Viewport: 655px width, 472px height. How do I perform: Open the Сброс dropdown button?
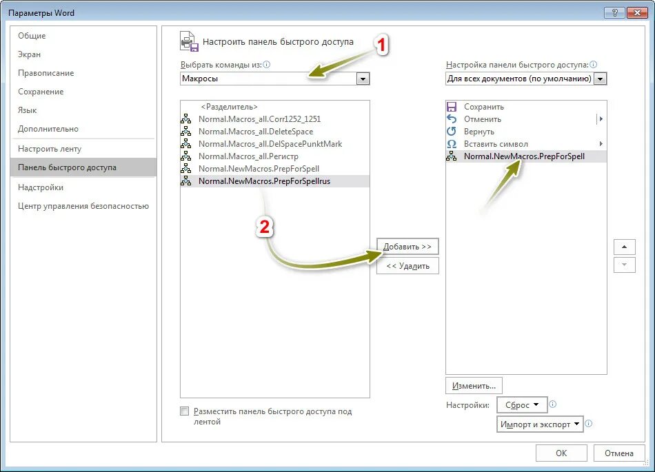coord(522,404)
